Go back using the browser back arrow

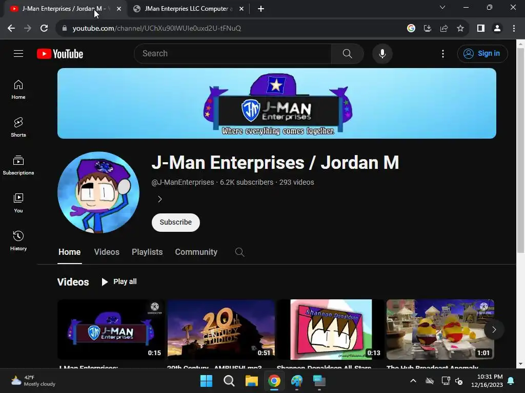pyautogui.click(x=11, y=28)
